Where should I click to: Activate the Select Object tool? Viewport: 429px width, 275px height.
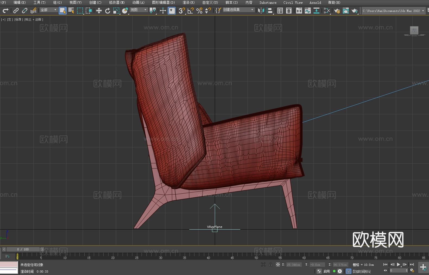(x=63, y=11)
